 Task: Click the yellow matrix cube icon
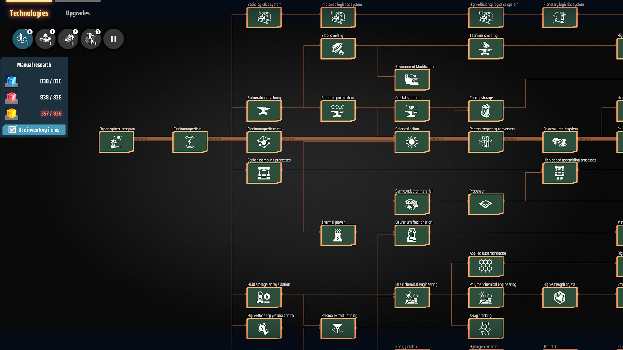12,113
